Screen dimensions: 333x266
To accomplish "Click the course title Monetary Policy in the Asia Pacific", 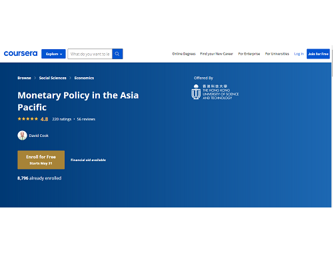I will point(78,101).
